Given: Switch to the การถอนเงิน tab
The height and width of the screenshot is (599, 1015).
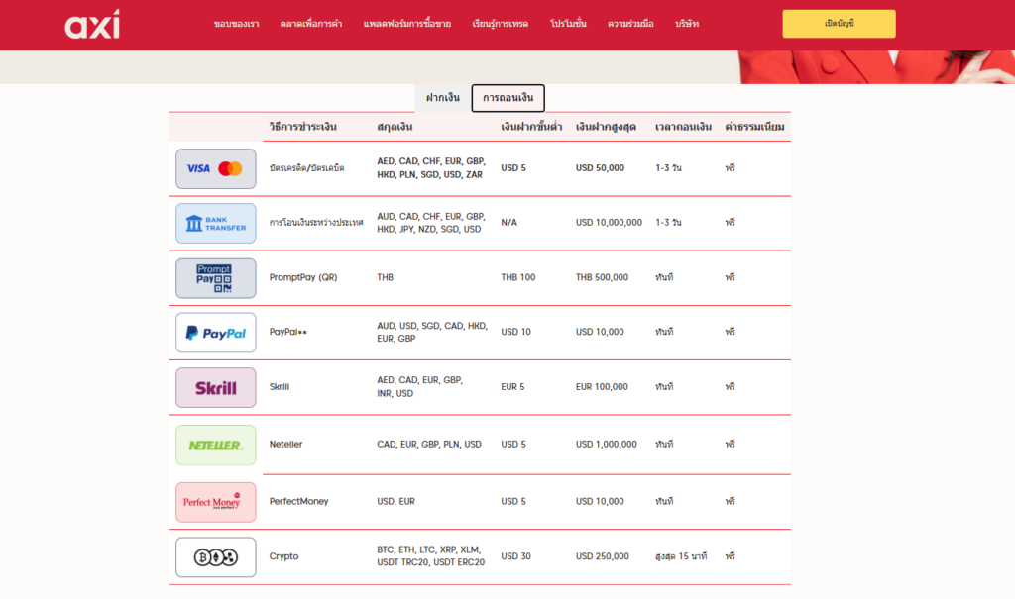Looking at the screenshot, I should (x=508, y=98).
